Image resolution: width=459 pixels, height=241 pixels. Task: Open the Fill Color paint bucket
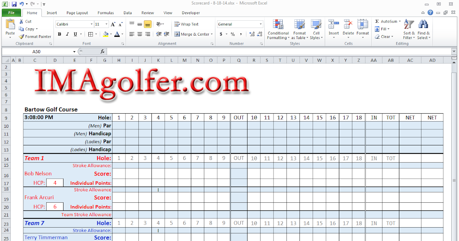point(106,34)
